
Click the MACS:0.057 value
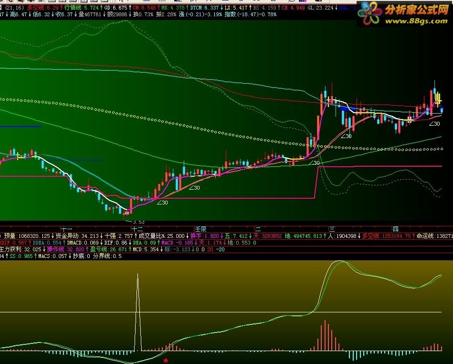pos(53,256)
